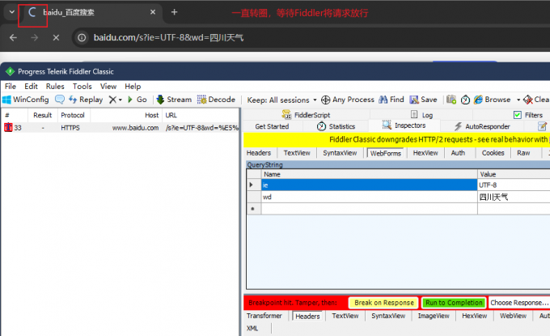Open the Keep: All sessions dropdown

click(281, 100)
